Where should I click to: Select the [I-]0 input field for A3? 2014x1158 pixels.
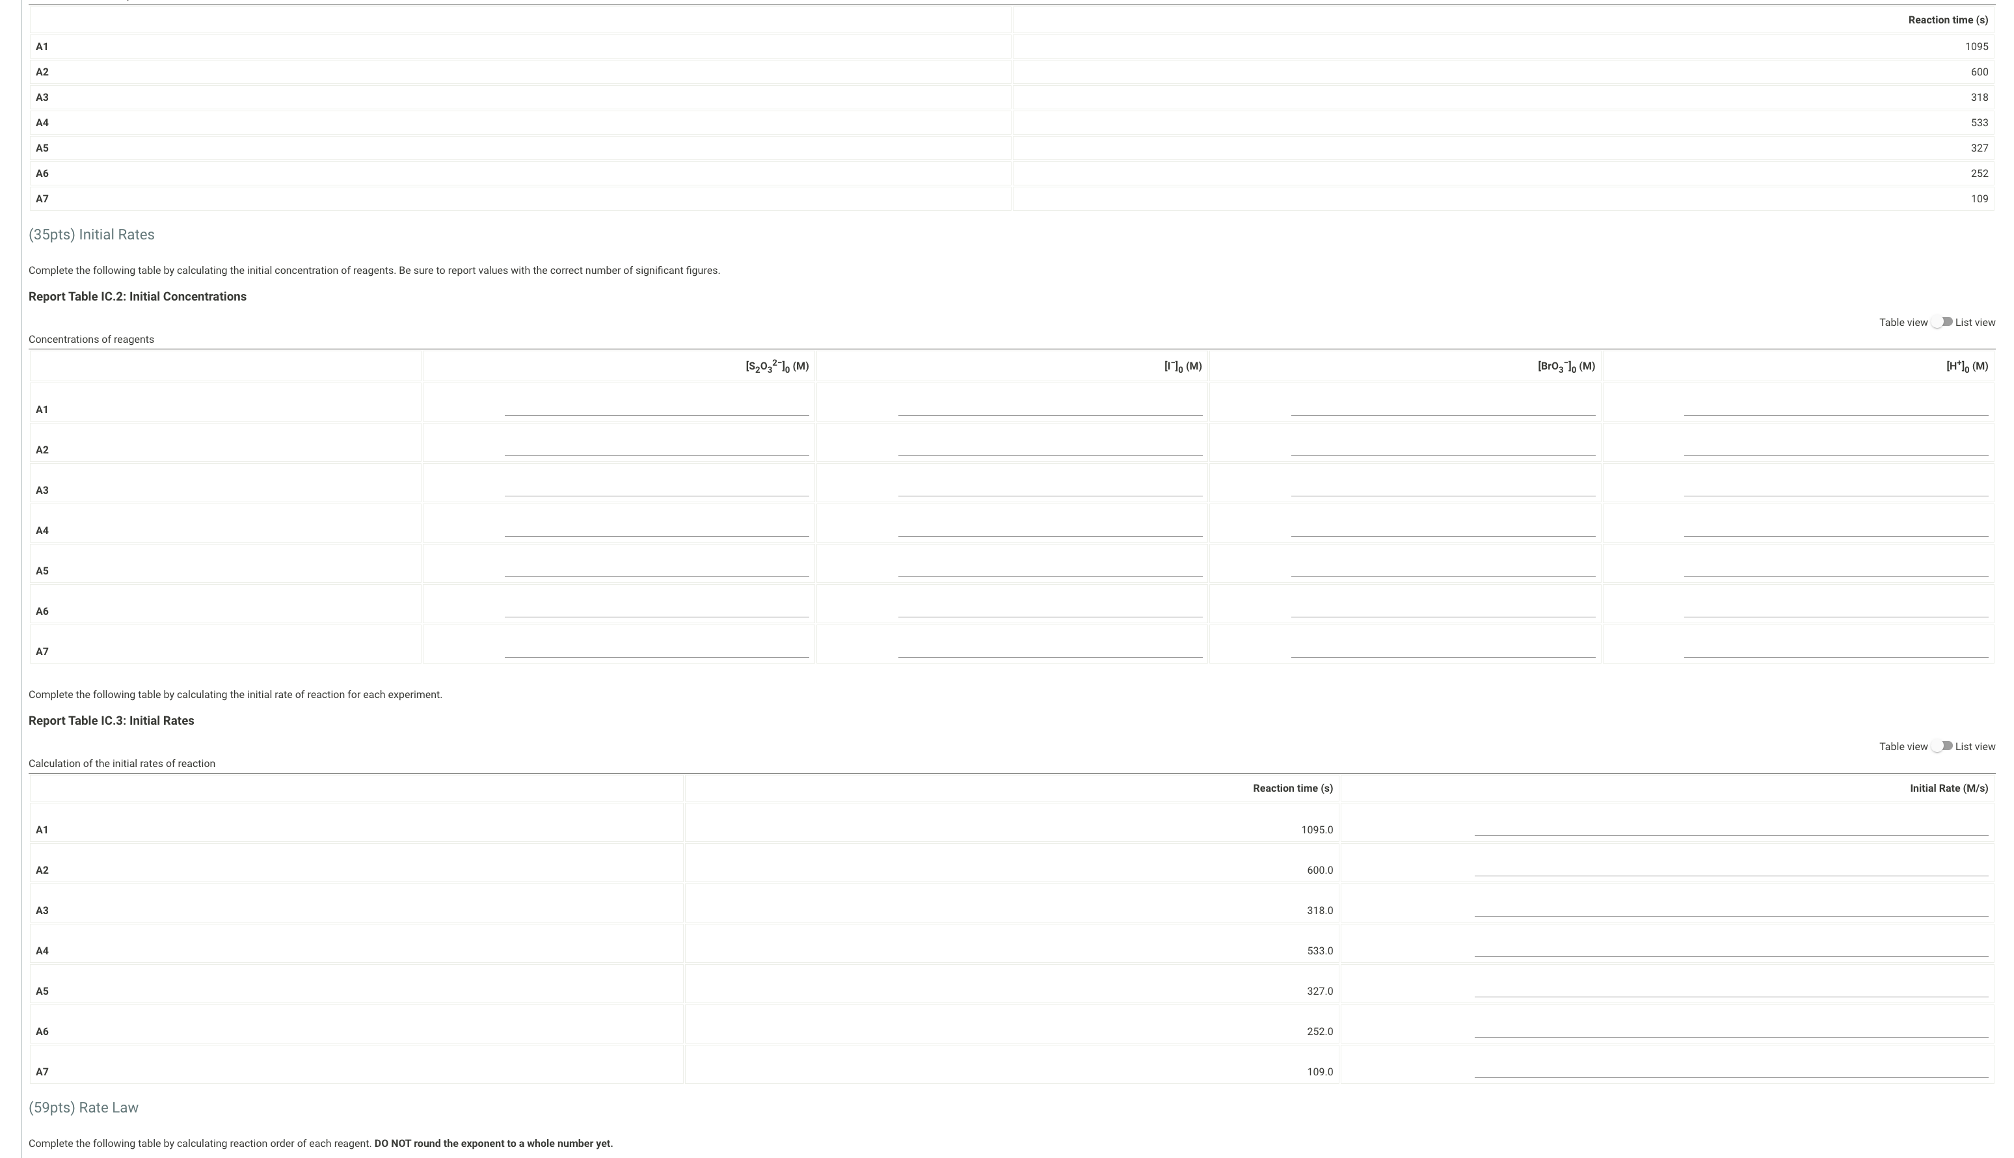point(1049,487)
